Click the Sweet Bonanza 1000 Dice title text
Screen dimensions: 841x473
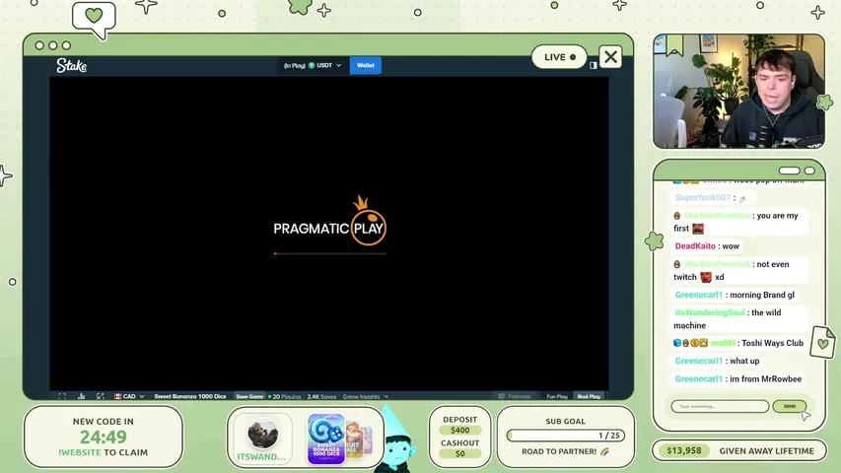tap(190, 396)
